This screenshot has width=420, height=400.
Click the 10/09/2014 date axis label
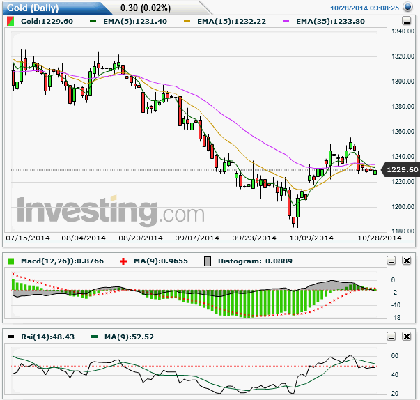(x=311, y=238)
